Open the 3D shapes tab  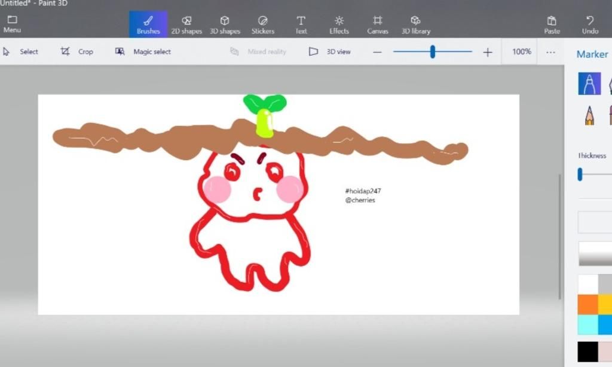(x=225, y=25)
